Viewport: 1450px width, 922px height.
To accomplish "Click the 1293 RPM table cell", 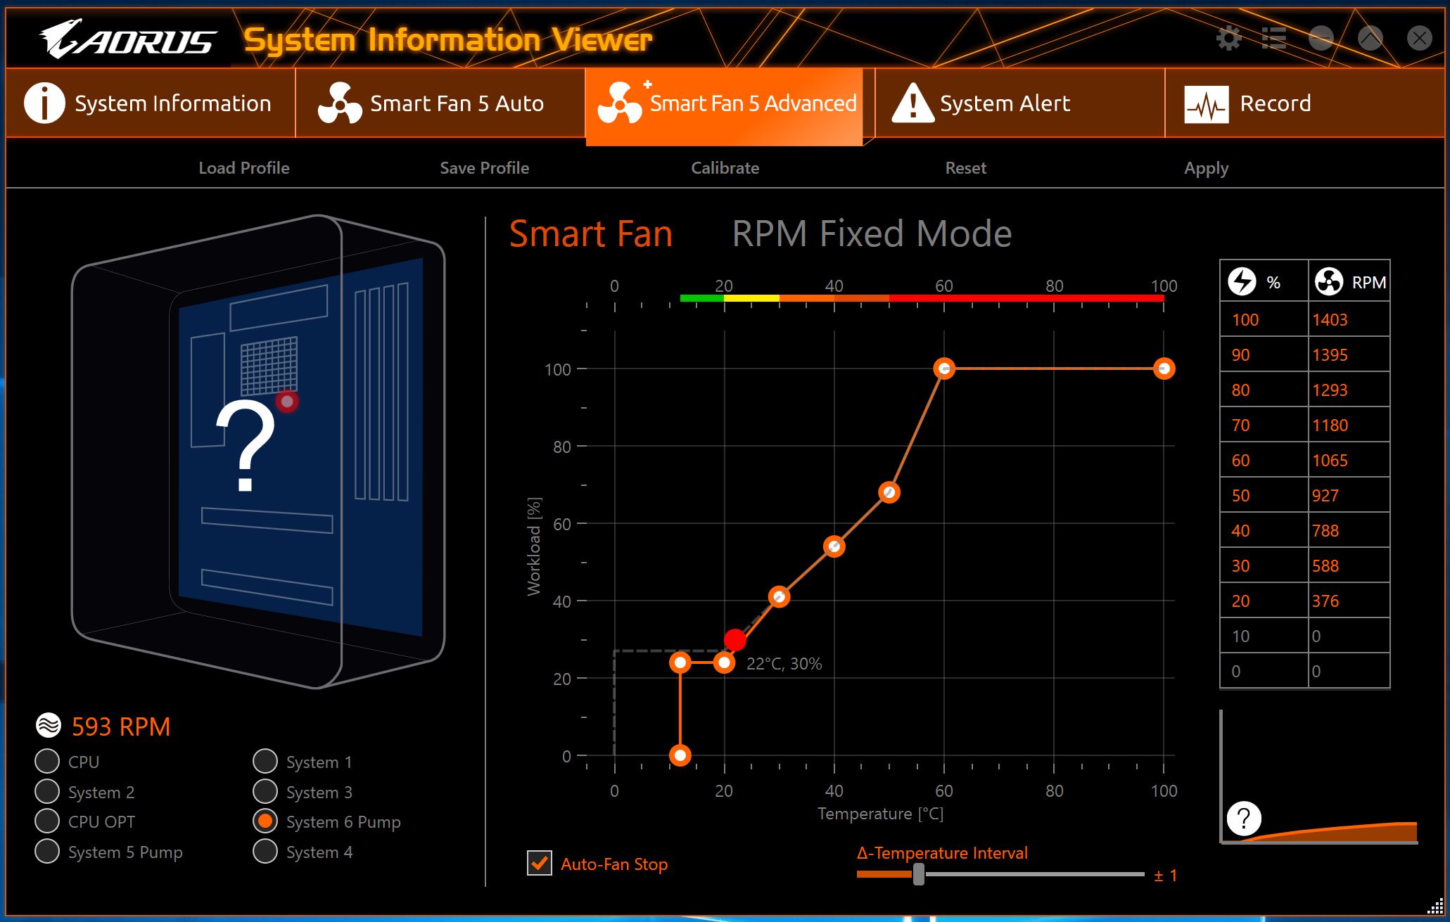I will 1349,390.
